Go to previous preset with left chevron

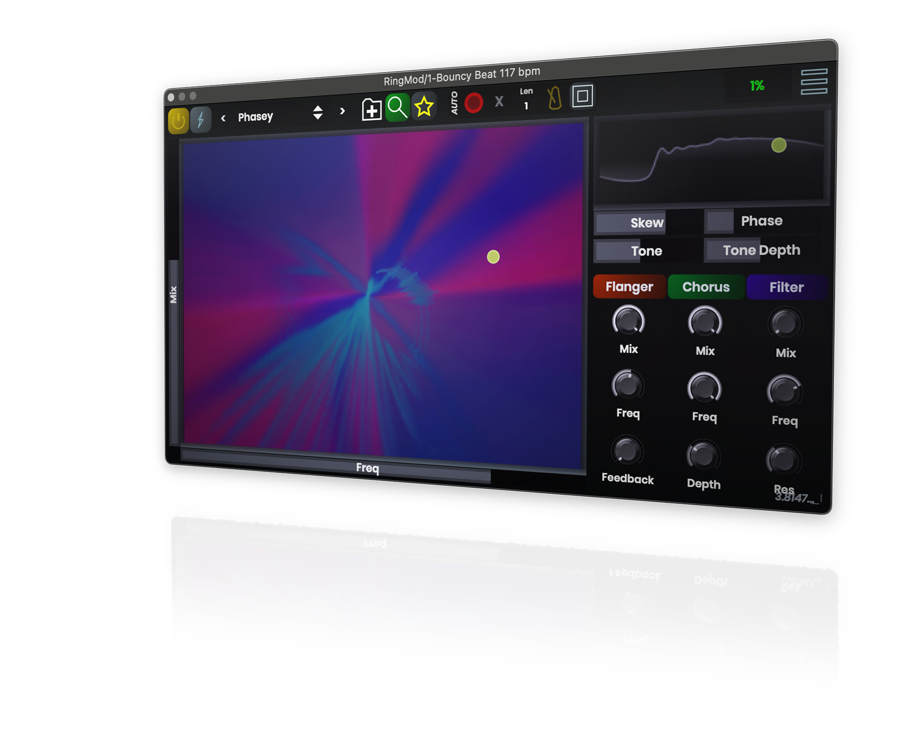pos(223,118)
